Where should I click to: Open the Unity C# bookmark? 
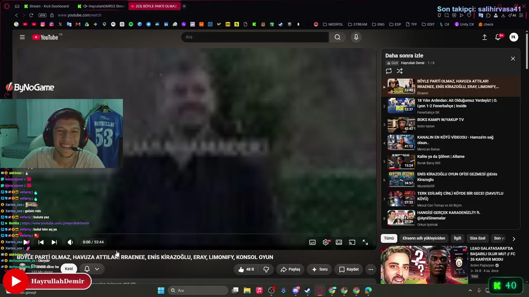pyautogui.click(x=464, y=24)
